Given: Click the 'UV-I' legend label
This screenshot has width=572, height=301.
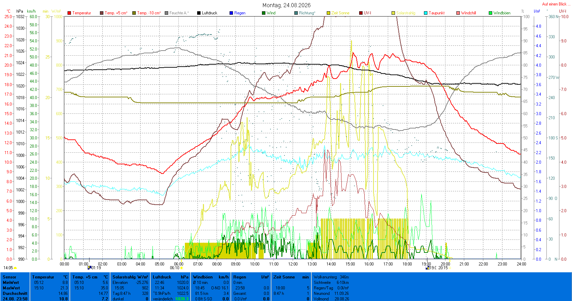Looking at the screenshot, I should [x=367, y=13].
